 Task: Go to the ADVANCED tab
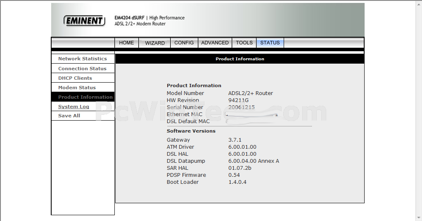(x=215, y=43)
